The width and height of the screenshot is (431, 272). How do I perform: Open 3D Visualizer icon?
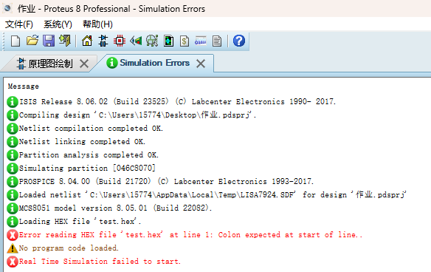[x=136, y=41]
